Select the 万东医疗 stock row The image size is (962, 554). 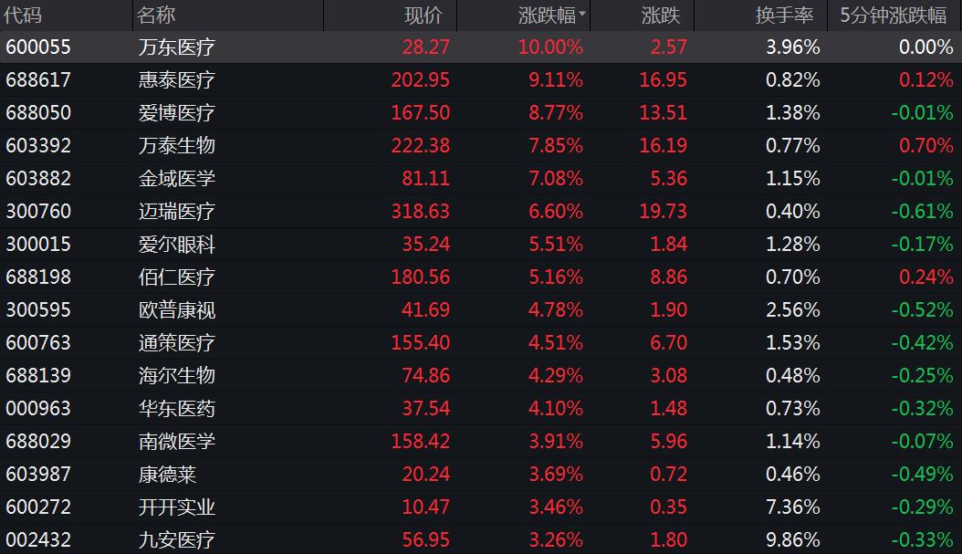(x=481, y=47)
